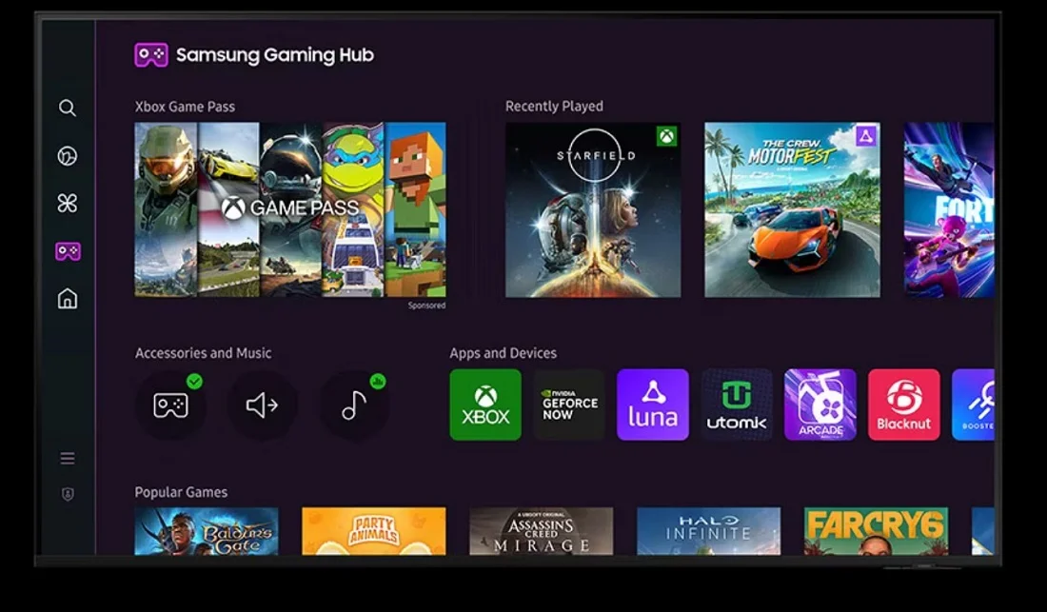1047x612 pixels.
Task: Launch the Blacknut app tile
Action: click(x=903, y=405)
